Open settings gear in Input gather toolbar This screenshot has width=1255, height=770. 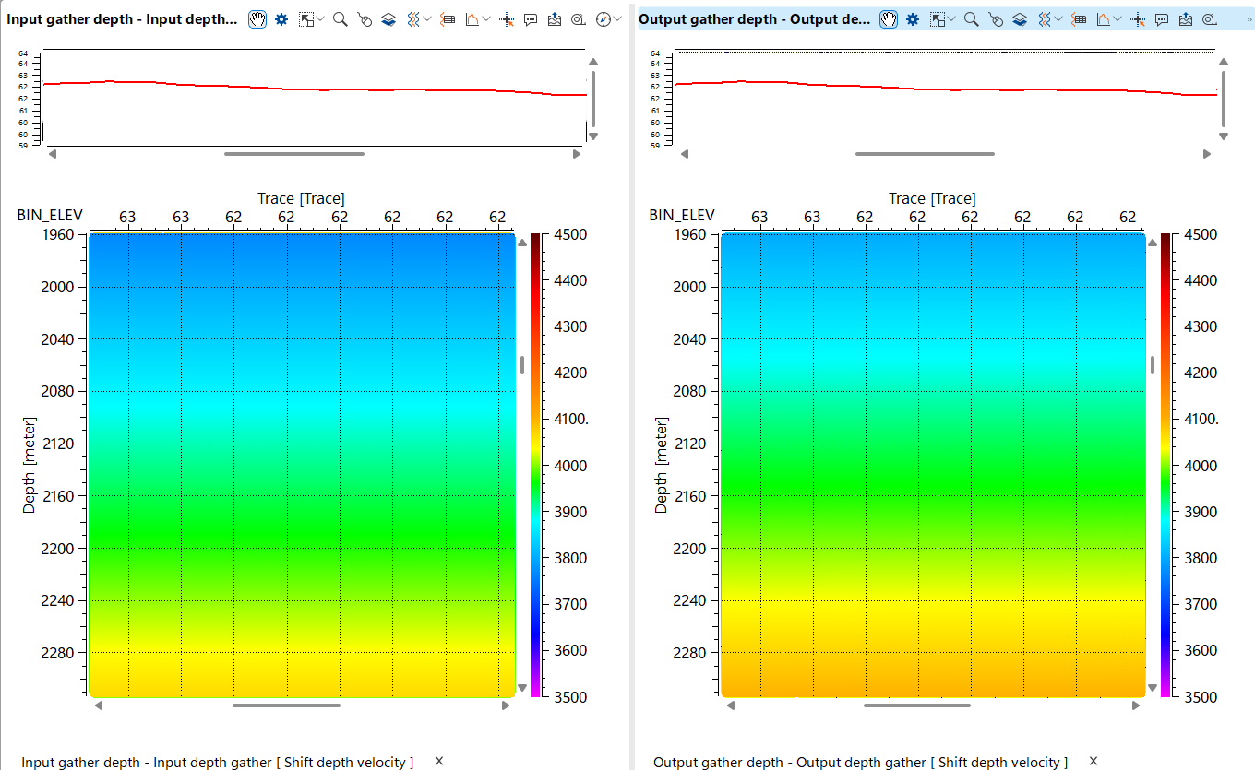(x=281, y=19)
